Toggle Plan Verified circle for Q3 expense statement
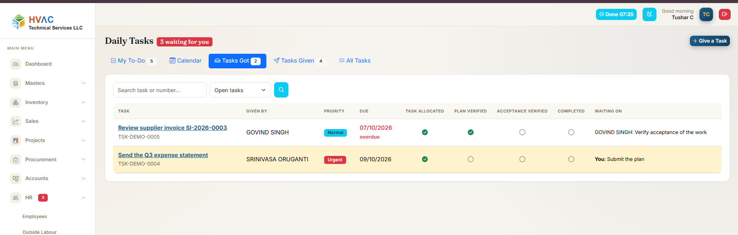This screenshot has width=738, height=235. click(x=470, y=159)
